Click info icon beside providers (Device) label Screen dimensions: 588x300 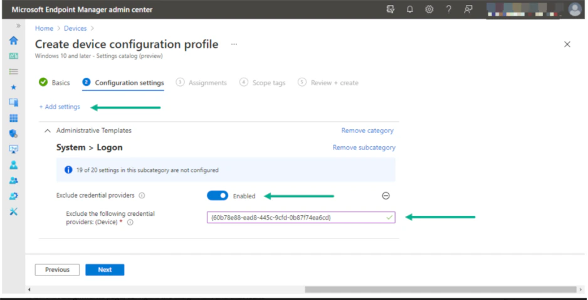pyautogui.click(x=130, y=222)
